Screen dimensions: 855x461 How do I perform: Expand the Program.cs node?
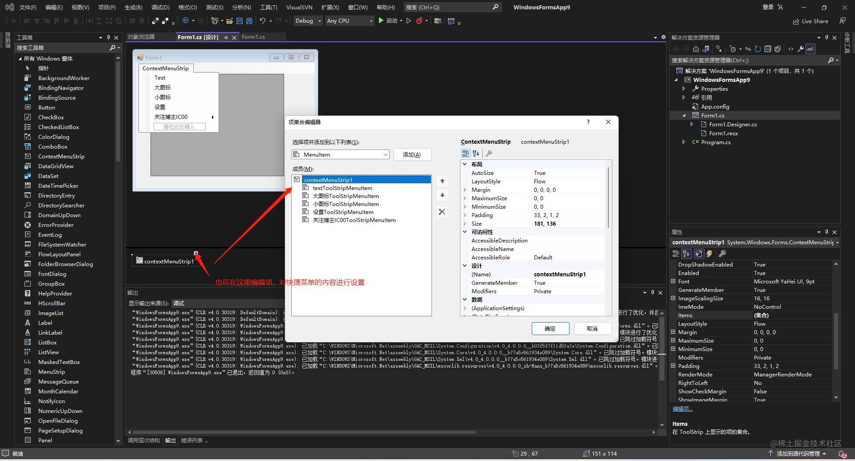(x=684, y=142)
